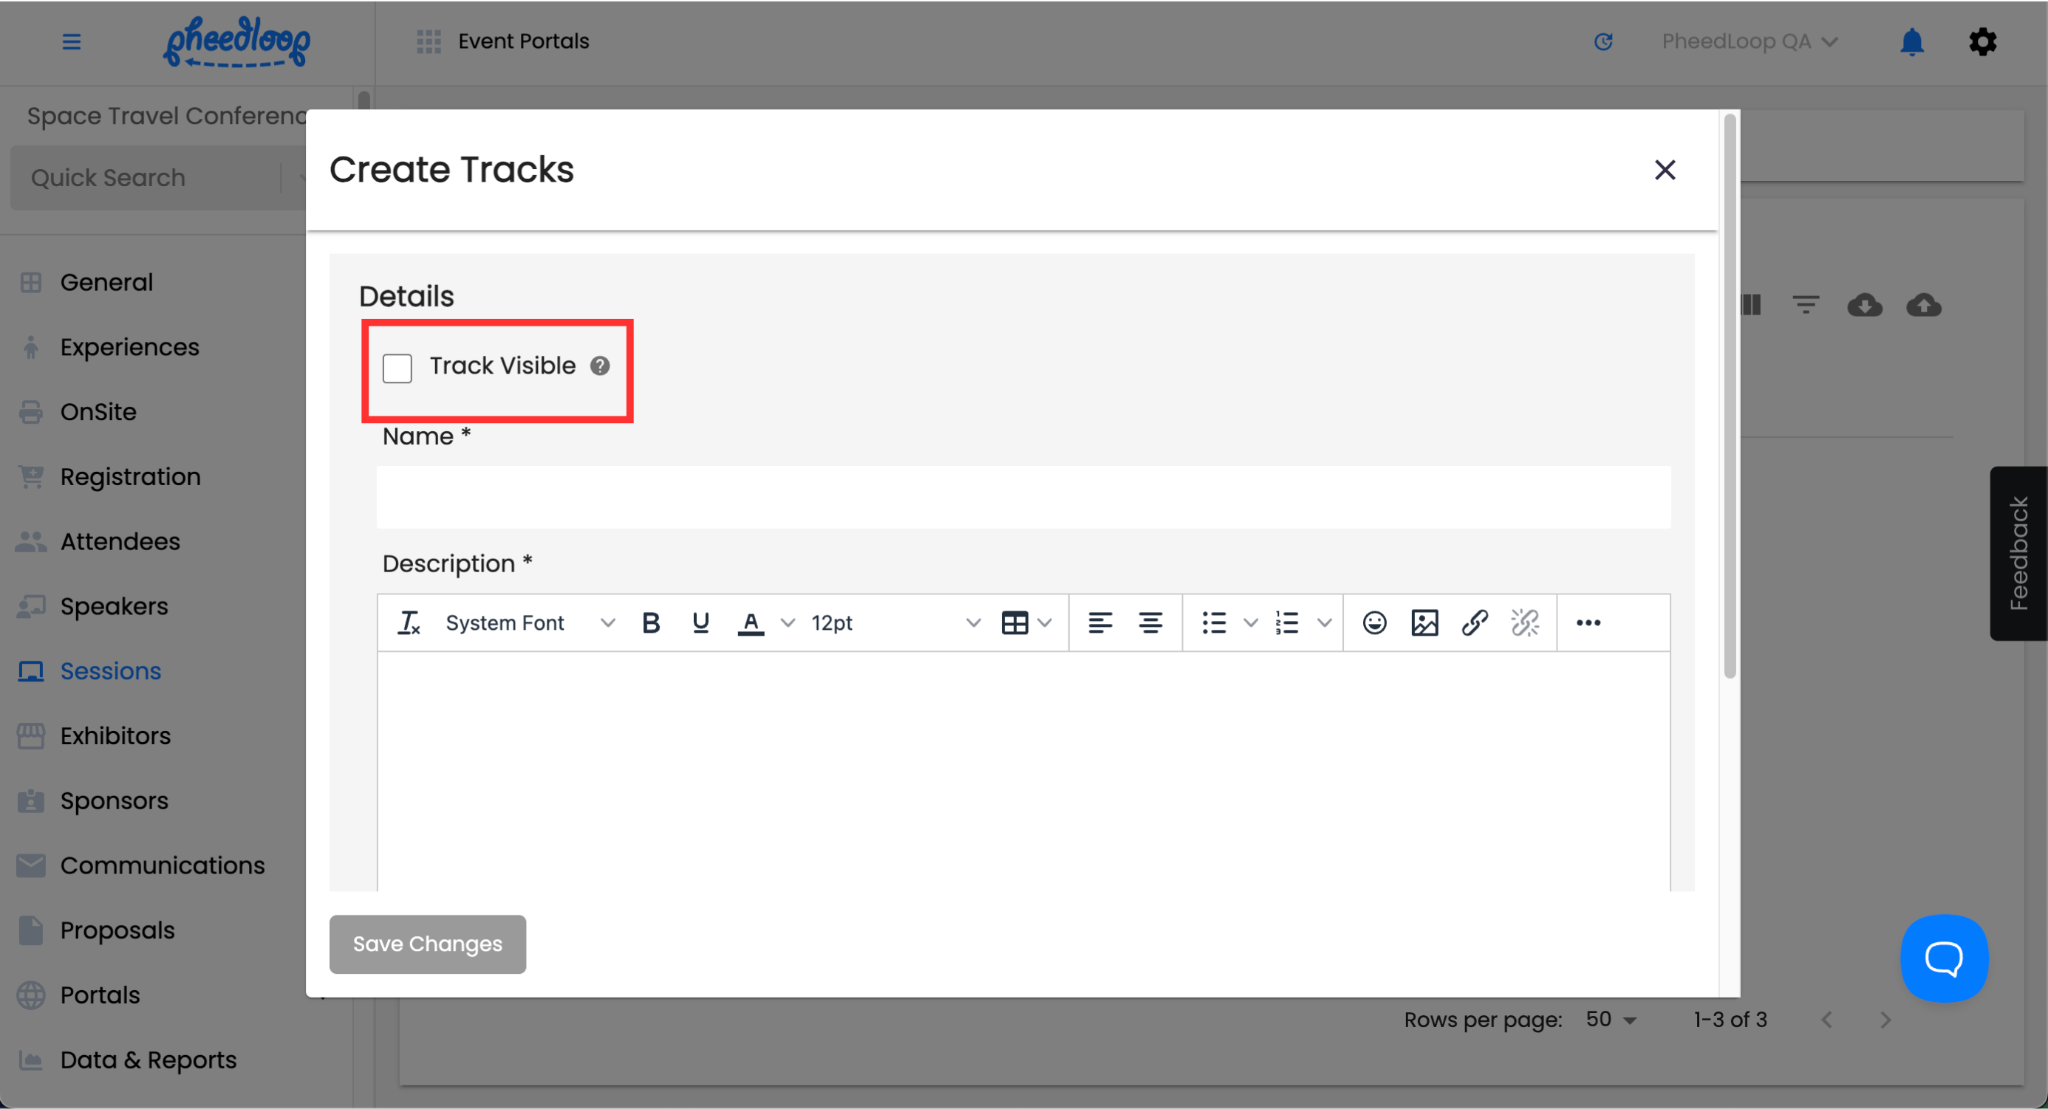Screen dimensions: 2048x1109
Task: Insert an emoji via smiley icon
Action: click(1373, 623)
